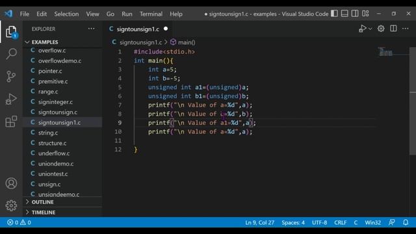Click the VS Code logo icon
The width and height of the screenshot is (416, 234).
tap(8, 14)
